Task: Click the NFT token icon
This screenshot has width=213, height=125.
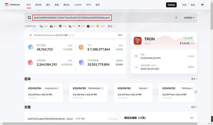Action: pyautogui.click(x=70, y=26)
